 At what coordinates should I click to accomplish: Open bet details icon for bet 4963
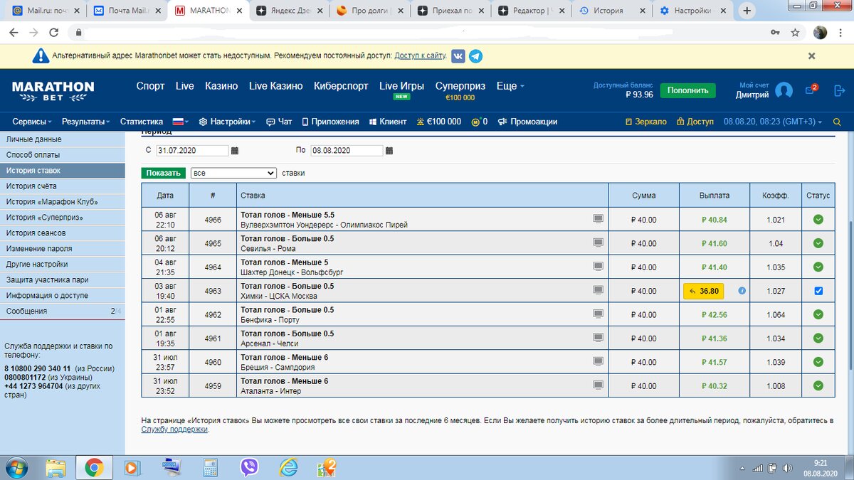click(x=599, y=290)
